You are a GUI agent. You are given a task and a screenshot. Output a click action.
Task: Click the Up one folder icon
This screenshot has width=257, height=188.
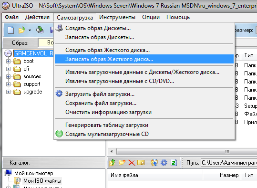click(113, 163)
